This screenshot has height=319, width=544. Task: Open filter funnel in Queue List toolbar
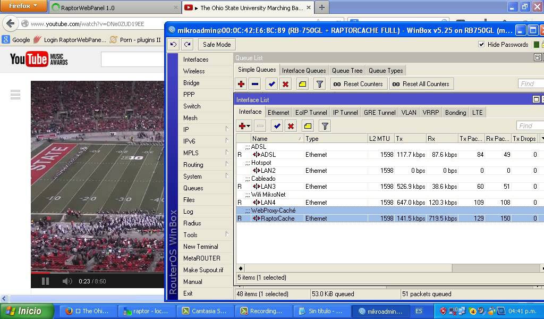coord(319,84)
